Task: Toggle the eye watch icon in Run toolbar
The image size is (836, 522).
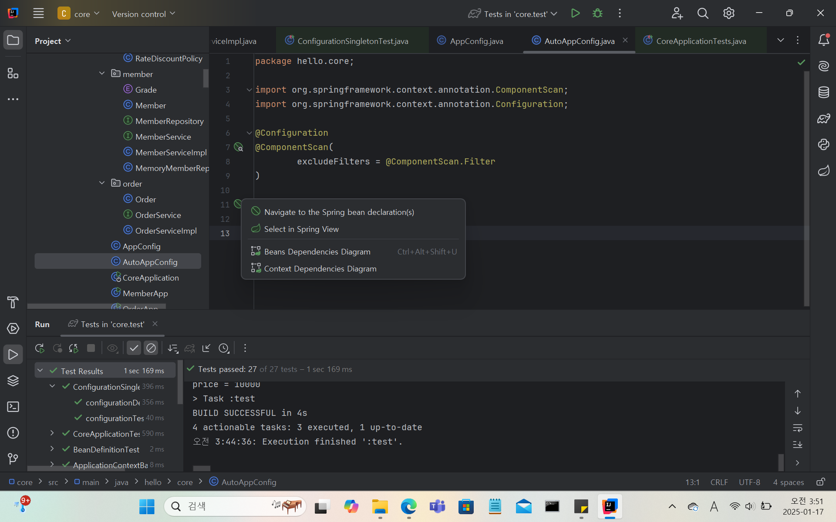Action: click(112, 348)
